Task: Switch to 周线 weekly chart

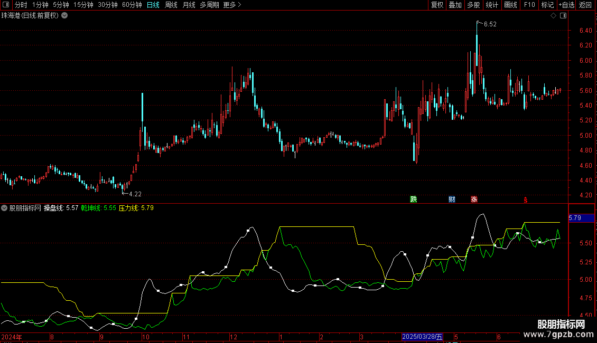Action: tap(171, 5)
